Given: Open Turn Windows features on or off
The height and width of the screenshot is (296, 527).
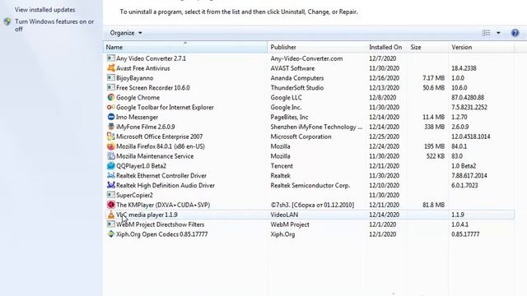Looking at the screenshot, I should 54,25.
